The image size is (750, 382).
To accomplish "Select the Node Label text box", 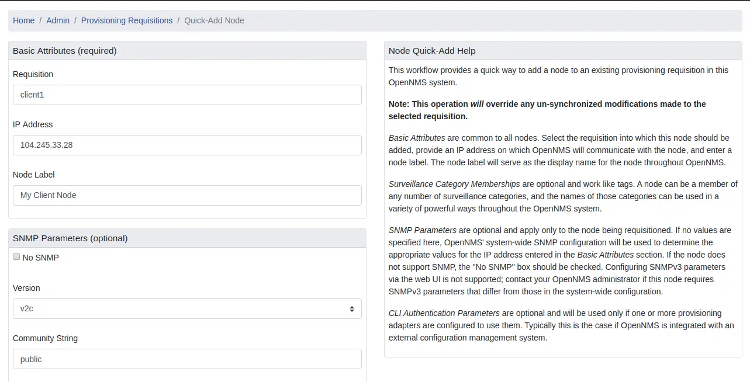I will point(187,195).
